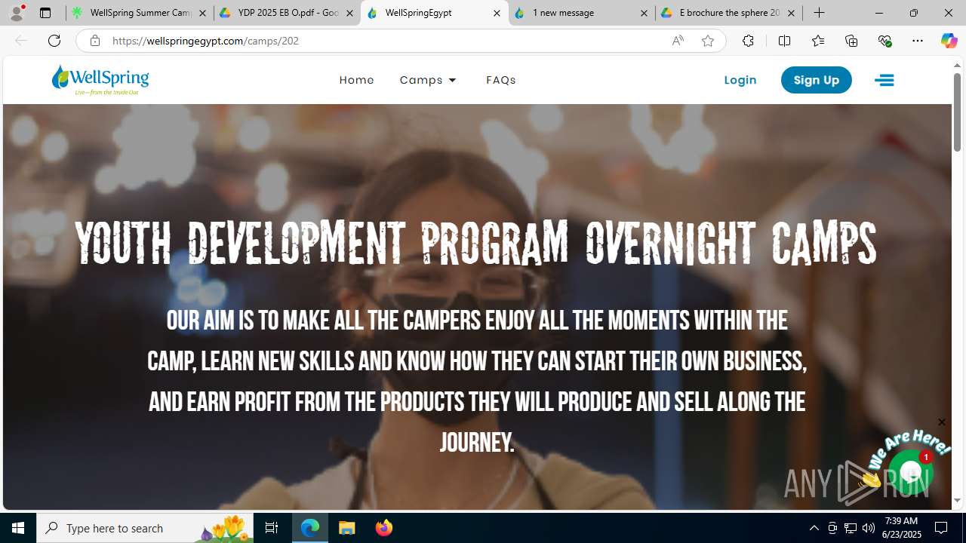Close the 1 new message tab

(644, 13)
